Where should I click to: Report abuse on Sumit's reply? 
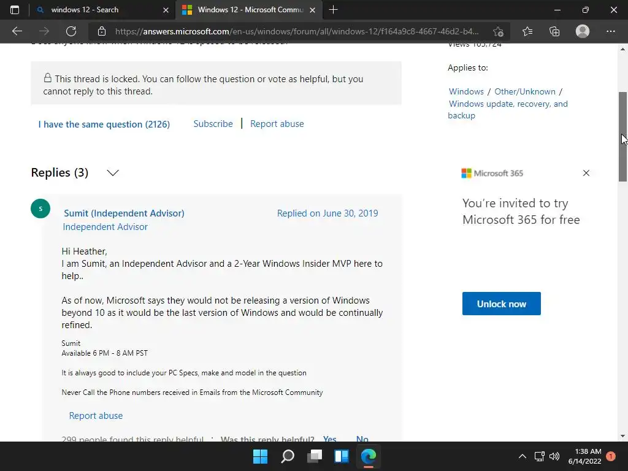[x=96, y=416]
